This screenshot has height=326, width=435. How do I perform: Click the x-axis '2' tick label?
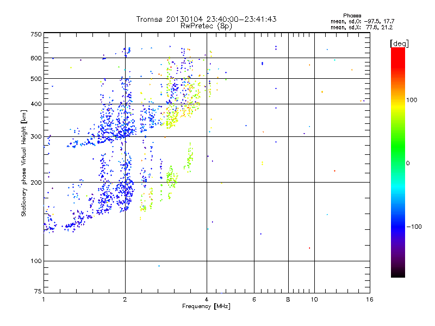coord(125,299)
